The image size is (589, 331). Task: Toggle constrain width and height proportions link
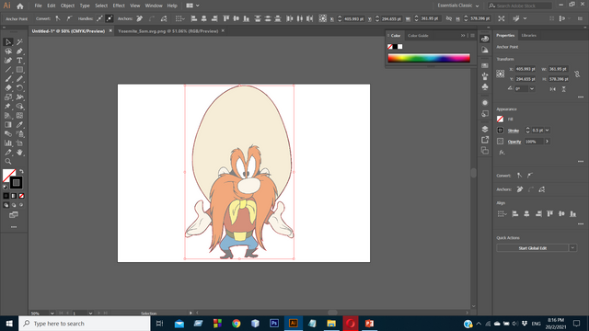tap(577, 74)
